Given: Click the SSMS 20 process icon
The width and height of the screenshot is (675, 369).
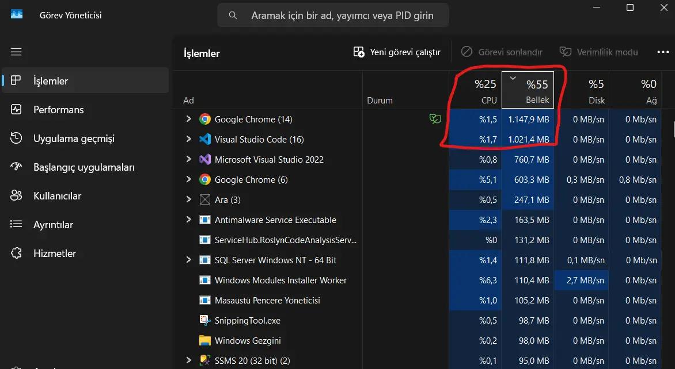Looking at the screenshot, I should coord(205,360).
